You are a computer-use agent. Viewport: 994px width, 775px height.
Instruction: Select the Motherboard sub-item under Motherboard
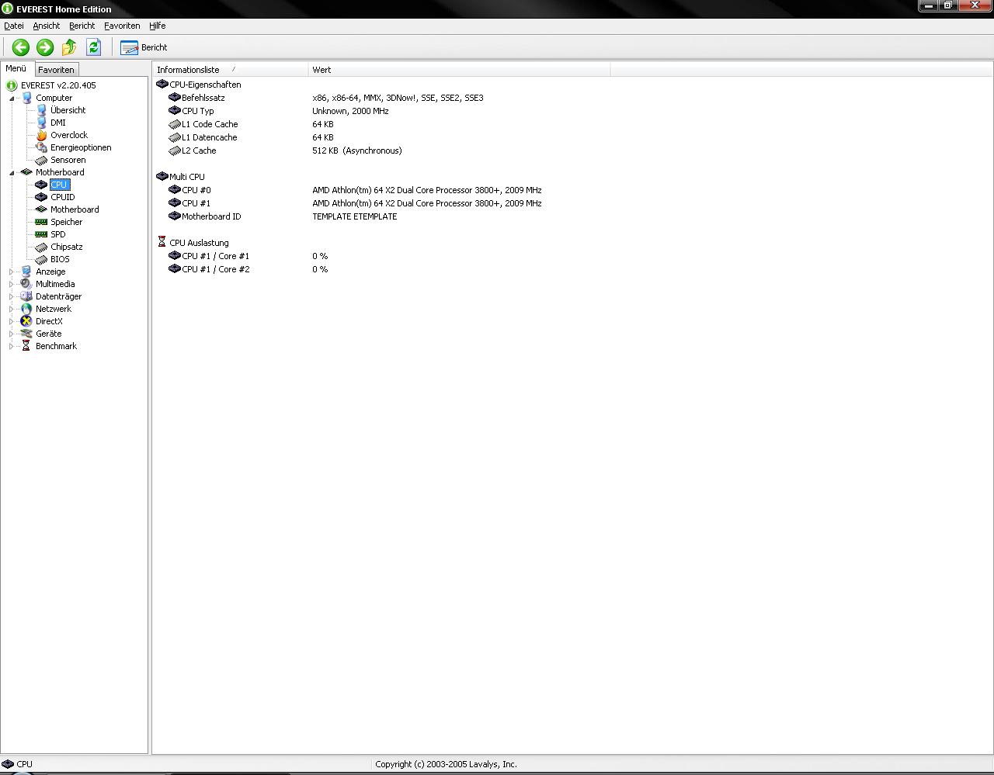(x=75, y=209)
